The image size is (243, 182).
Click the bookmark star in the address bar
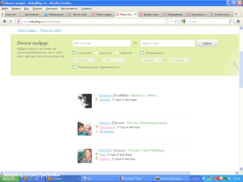tap(166, 21)
